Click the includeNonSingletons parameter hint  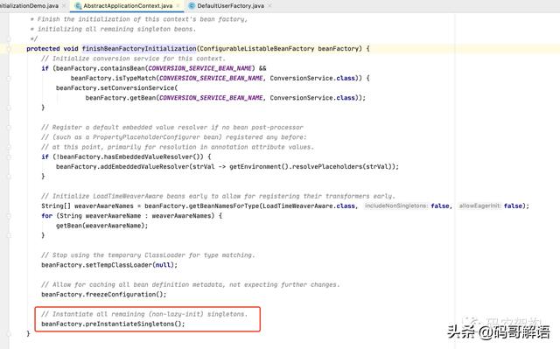396,206
